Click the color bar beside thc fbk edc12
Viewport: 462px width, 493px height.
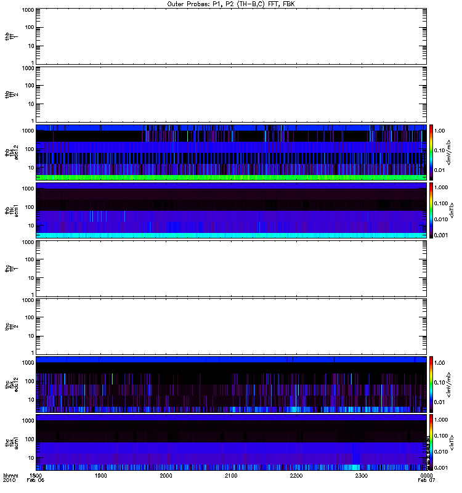click(431, 384)
